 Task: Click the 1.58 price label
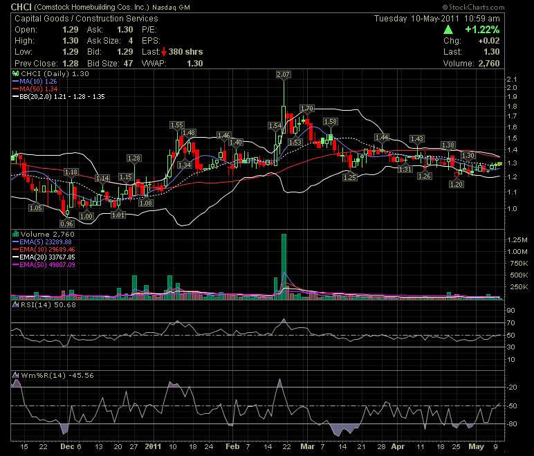coord(330,121)
